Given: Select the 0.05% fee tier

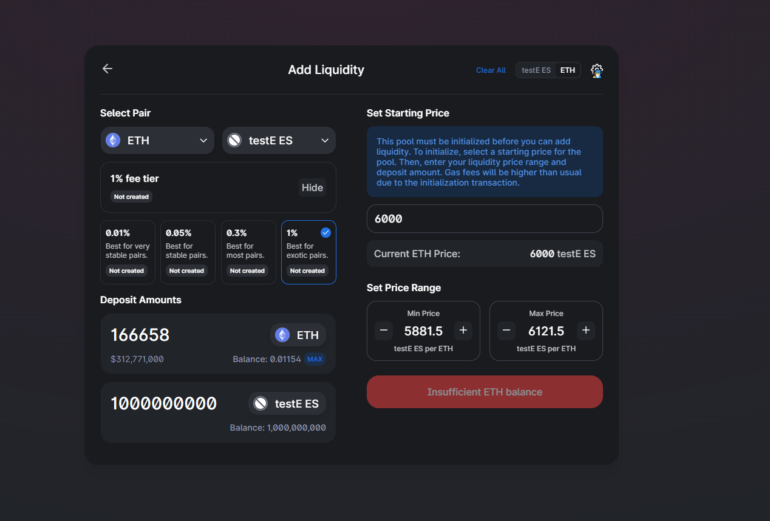Looking at the screenshot, I should [188, 252].
